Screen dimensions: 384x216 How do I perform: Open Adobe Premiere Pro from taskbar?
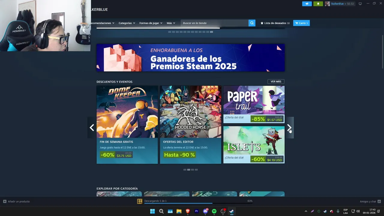[x=196, y=211]
